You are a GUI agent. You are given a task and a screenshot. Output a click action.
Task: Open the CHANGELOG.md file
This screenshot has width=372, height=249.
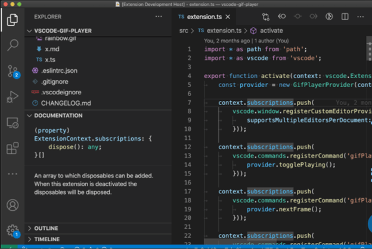tap(98, 103)
